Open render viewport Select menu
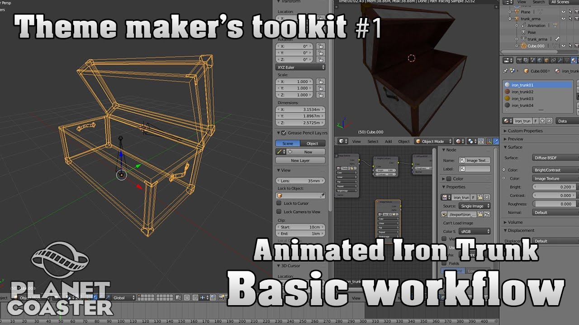579x325 pixels. [373, 141]
